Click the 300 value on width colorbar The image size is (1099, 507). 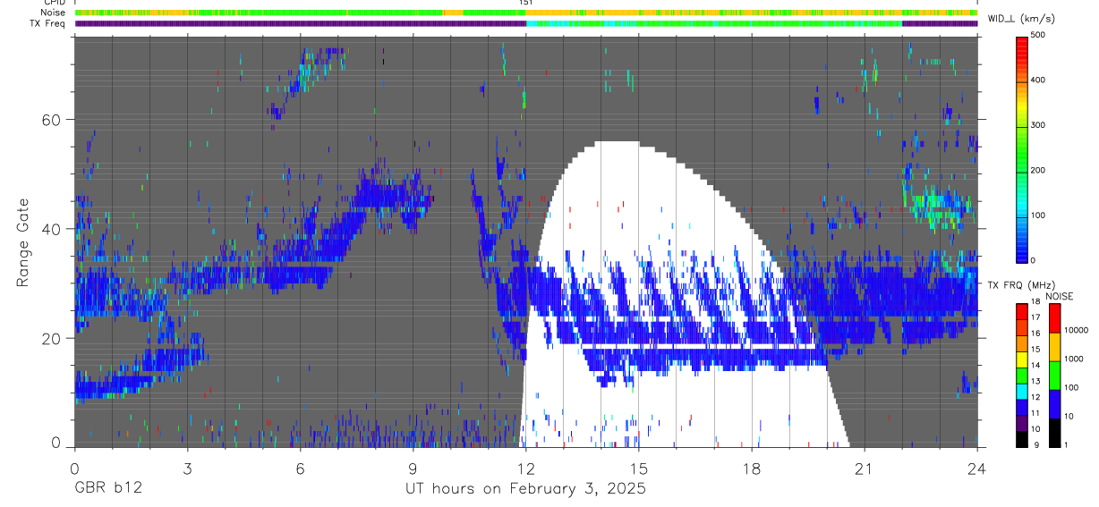point(1038,125)
